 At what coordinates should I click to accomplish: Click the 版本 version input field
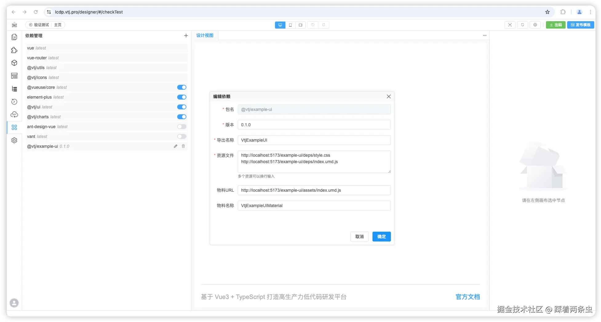[x=314, y=125]
